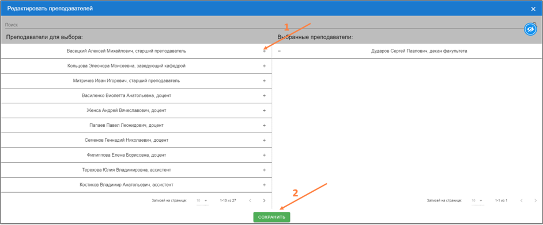Click the СОХРАНИТЬ button
This screenshot has height=225, width=543.
tap(271, 217)
